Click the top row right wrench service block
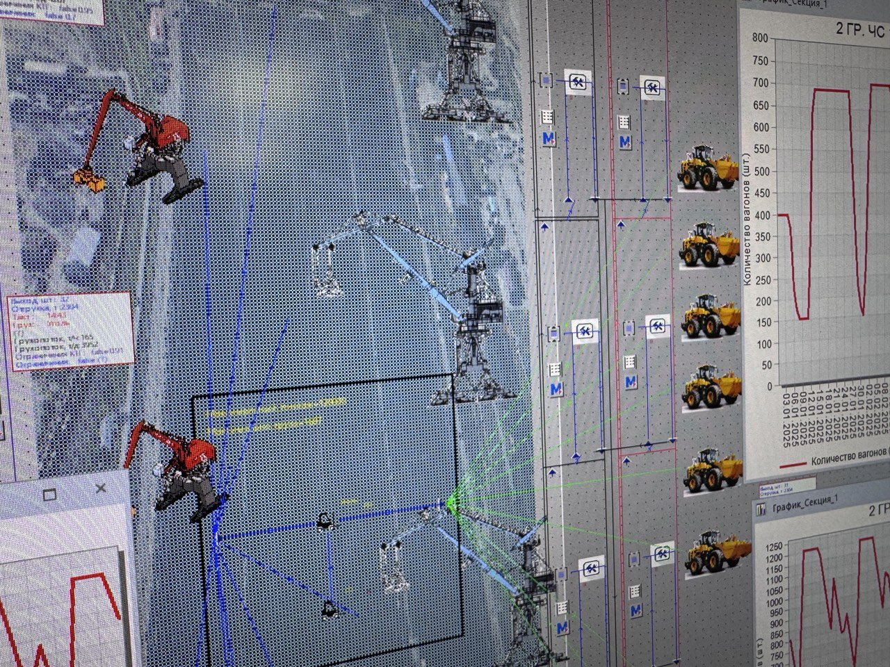The image size is (890, 667). 652,88
